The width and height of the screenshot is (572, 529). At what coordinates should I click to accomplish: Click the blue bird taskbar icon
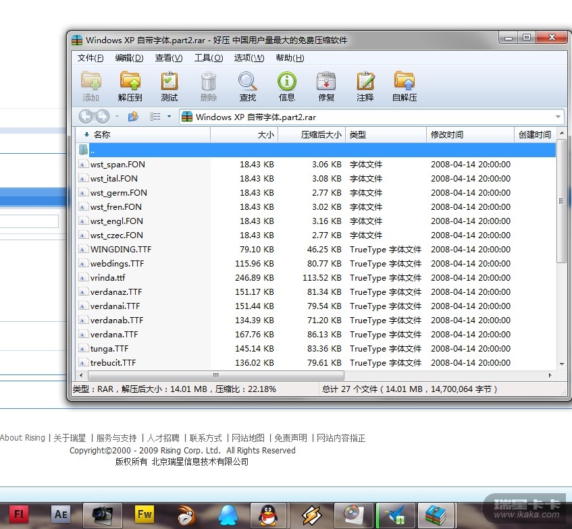click(396, 514)
